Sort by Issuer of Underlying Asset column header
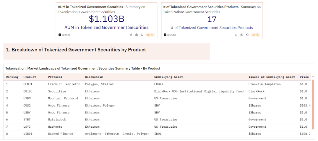The image size is (318, 141). click(x=272, y=77)
